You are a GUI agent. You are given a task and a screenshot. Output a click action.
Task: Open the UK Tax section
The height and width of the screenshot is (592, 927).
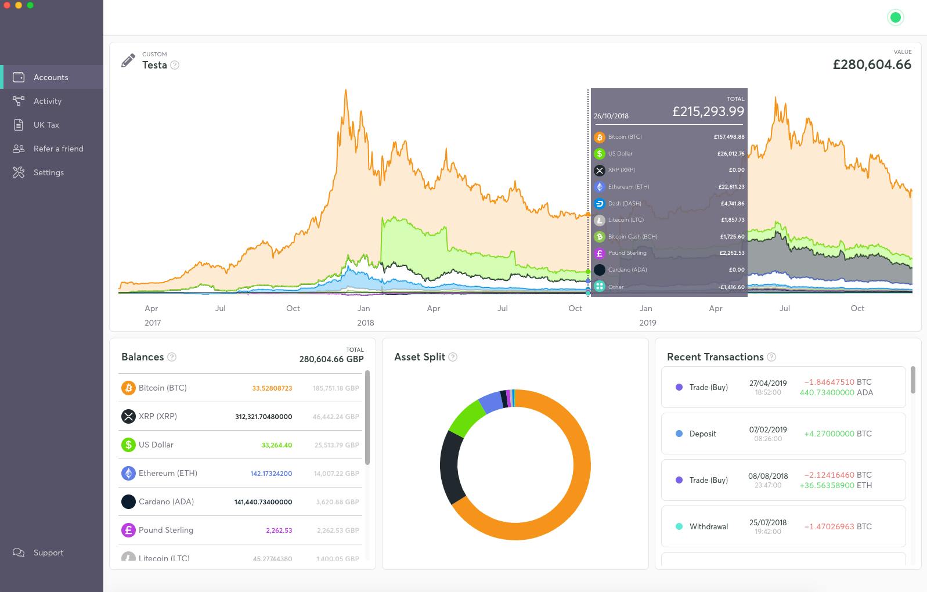(x=52, y=125)
